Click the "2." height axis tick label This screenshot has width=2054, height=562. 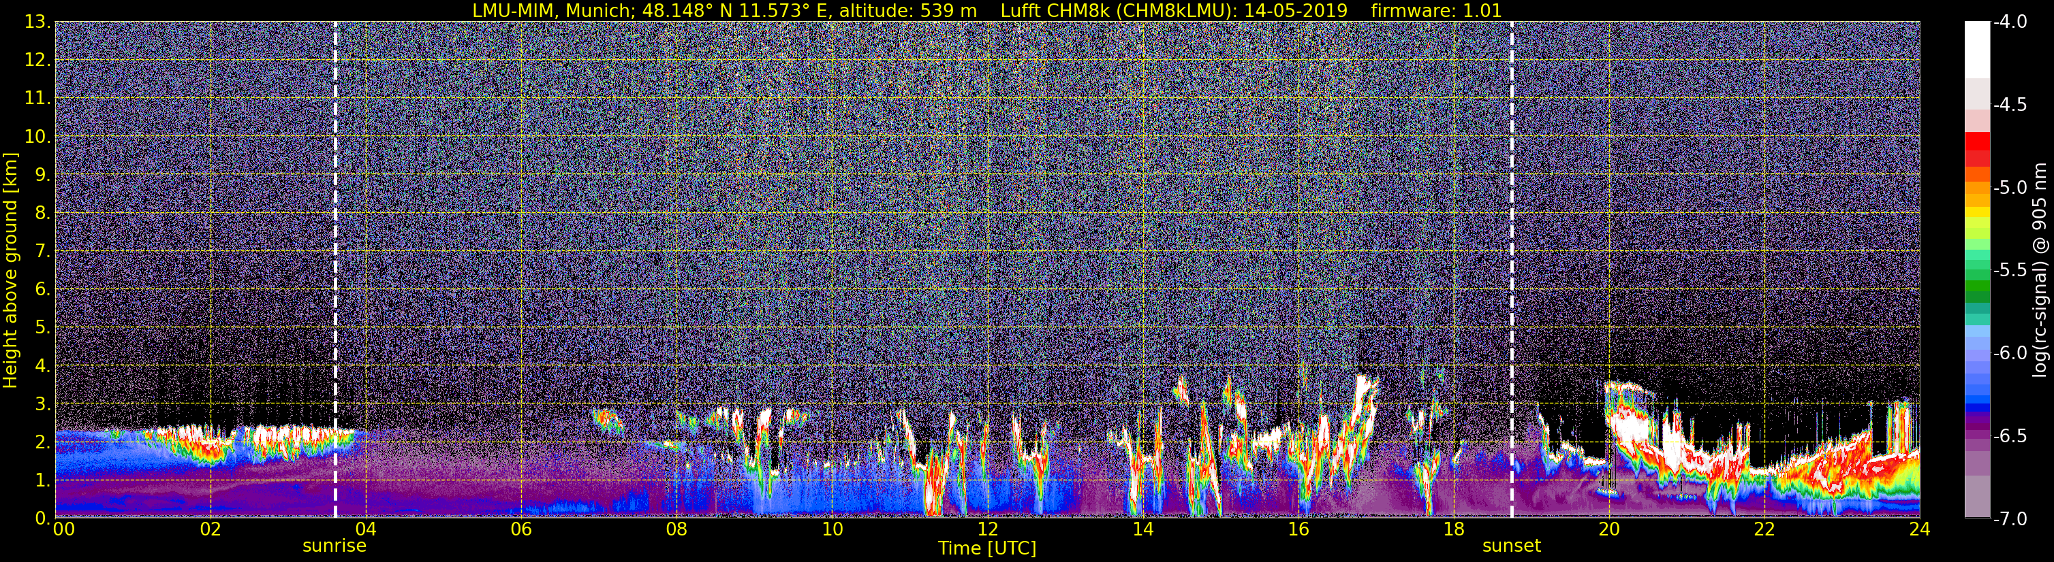pyautogui.click(x=42, y=443)
